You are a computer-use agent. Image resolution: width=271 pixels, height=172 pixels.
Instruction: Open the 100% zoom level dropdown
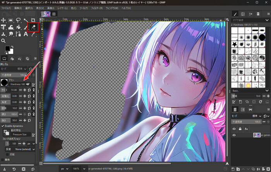pos(84,169)
